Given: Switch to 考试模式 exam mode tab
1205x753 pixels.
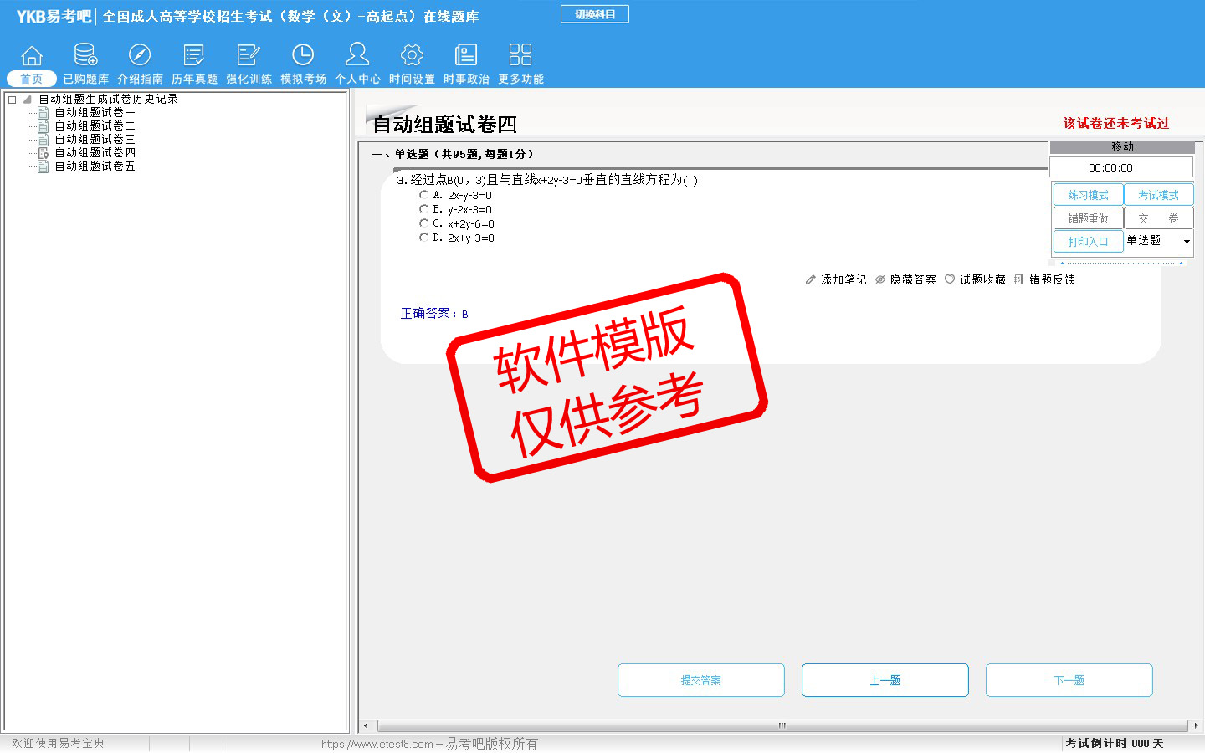Looking at the screenshot, I should [1158, 195].
